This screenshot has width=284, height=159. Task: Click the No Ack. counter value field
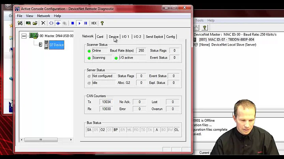point(139,102)
